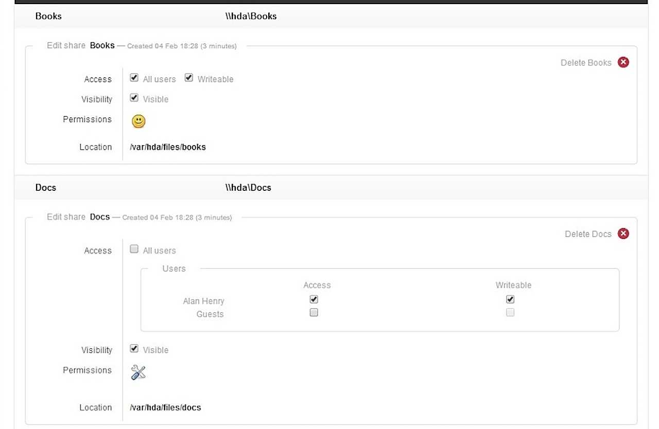Click the red Delete Docs icon
Viewport: 659px width, 429px height.
coord(623,234)
